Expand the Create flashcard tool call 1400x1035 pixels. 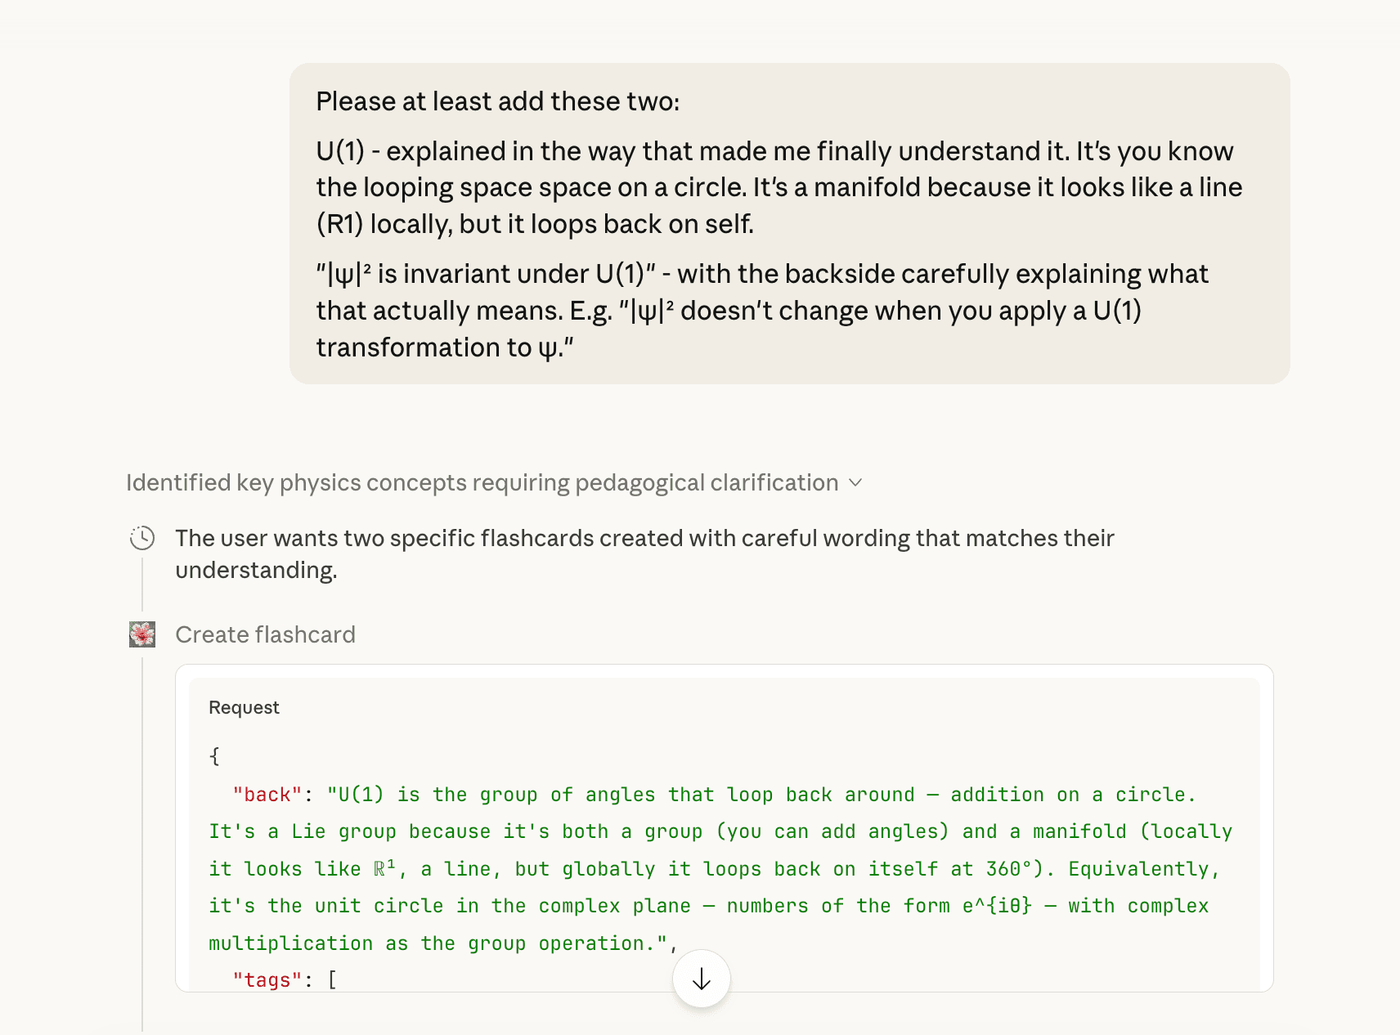(x=265, y=634)
